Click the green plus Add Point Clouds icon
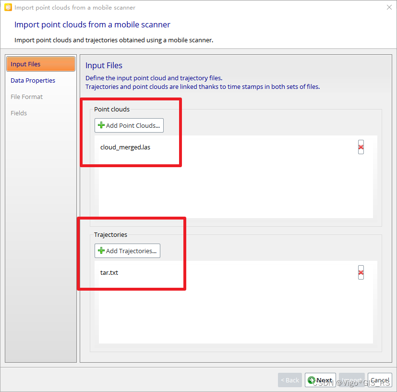This screenshot has width=397, height=392. click(x=101, y=125)
